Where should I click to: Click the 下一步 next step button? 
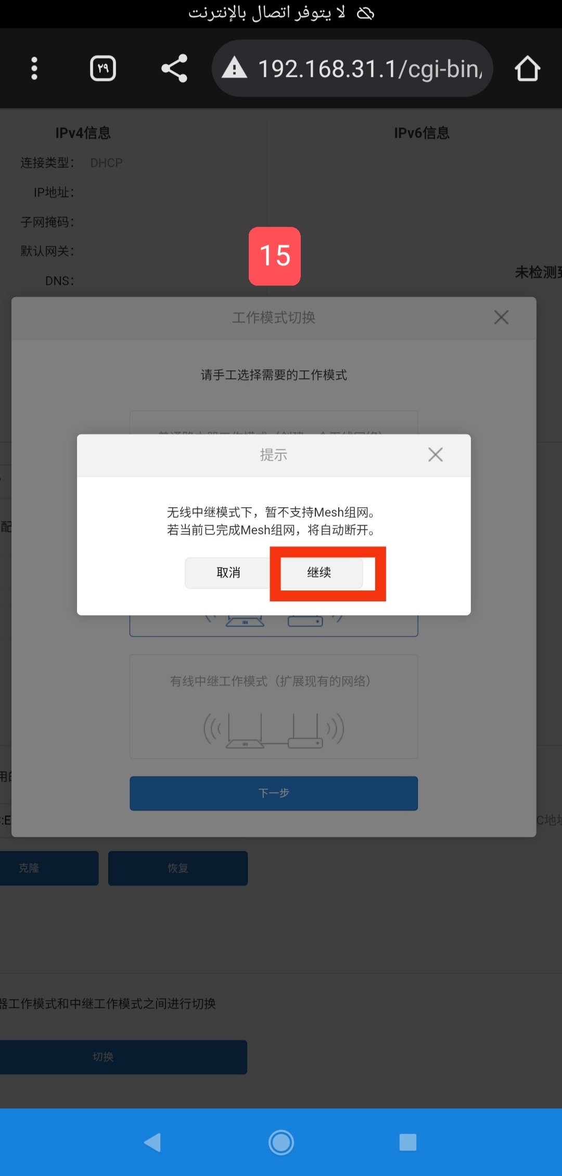(x=274, y=793)
